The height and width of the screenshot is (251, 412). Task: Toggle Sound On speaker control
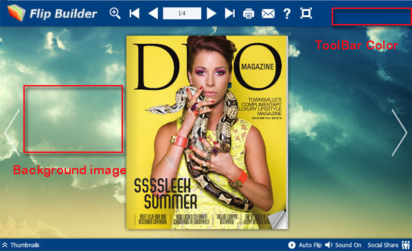[x=343, y=245]
